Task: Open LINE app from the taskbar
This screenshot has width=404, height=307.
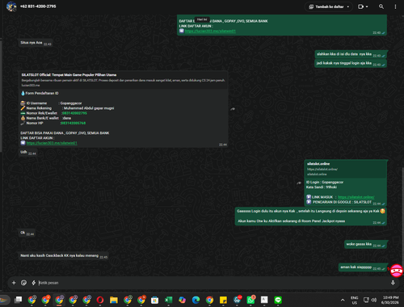Action: pos(278,300)
